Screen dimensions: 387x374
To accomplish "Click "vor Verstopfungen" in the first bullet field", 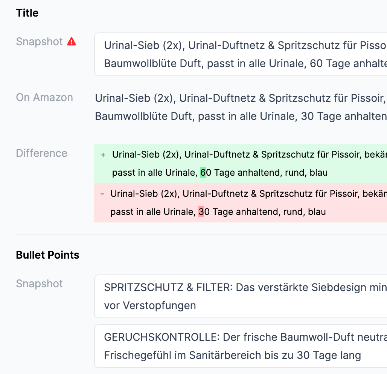I will [150, 305].
